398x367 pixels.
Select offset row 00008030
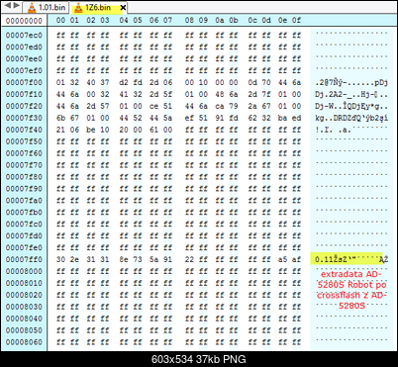tap(24, 307)
